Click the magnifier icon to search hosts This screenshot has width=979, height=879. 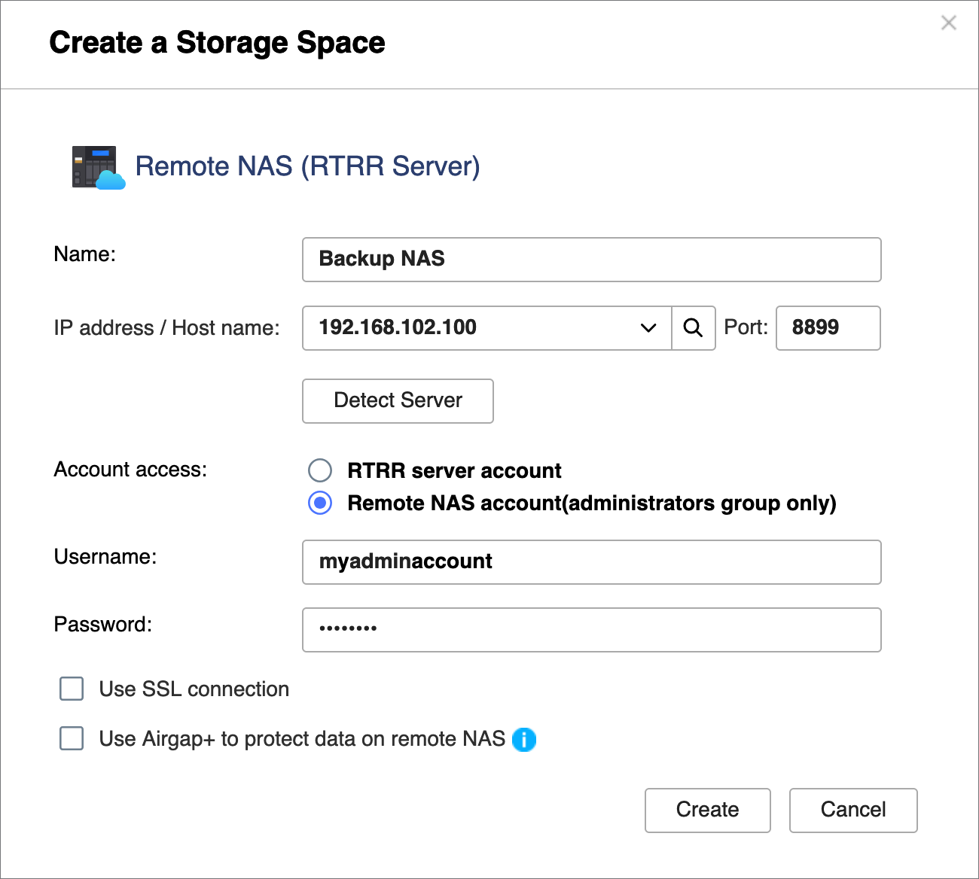(x=693, y=328)
